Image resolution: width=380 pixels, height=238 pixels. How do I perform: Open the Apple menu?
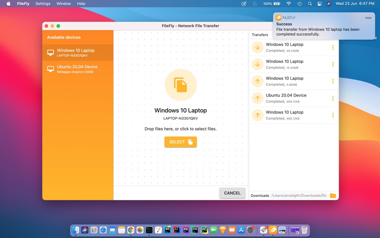[x=8, y=4]
